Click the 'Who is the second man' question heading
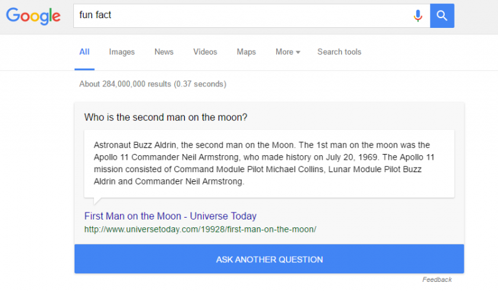 [166, 118]
